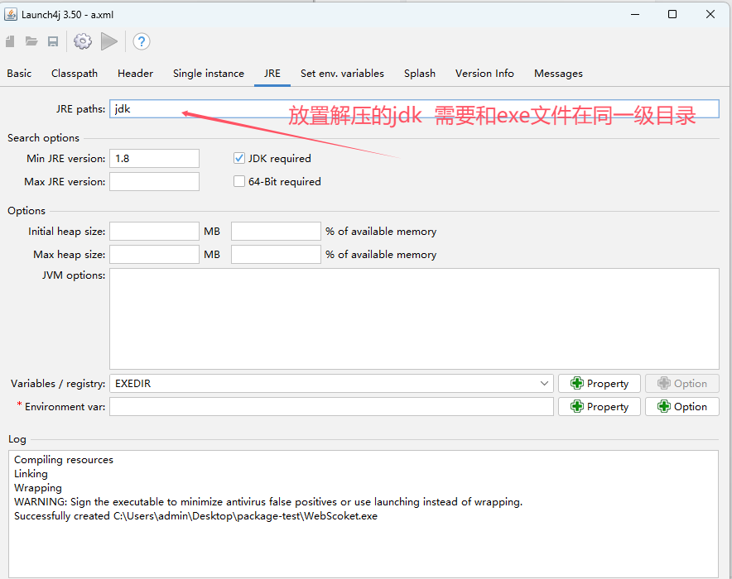The height and width of the screenshot is (579, 732).
Task: Open the Splash tab
Action: click(420, 73)
